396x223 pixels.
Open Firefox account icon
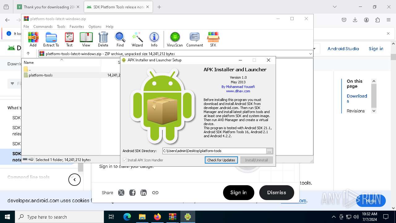(366, 20)
